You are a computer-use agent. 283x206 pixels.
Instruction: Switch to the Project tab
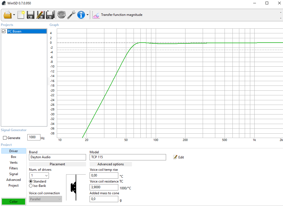click(x=14, y=186)
